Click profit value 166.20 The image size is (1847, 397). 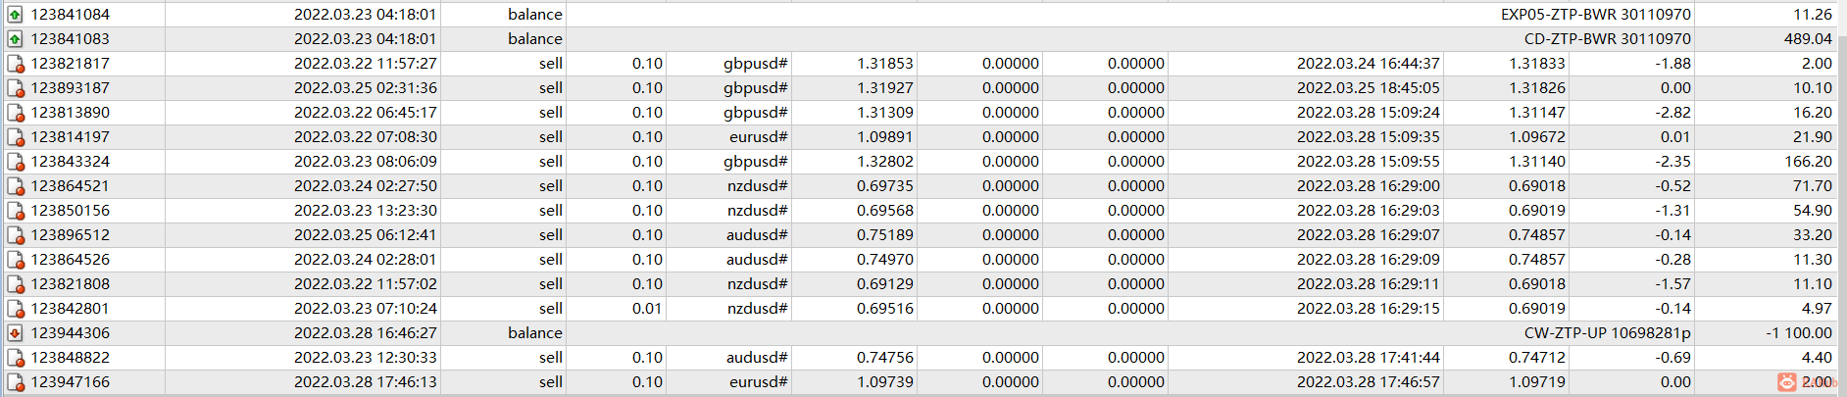[1808, 161]
